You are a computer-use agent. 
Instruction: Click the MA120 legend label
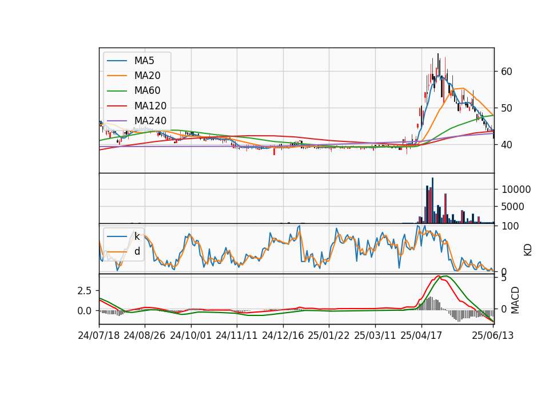point(150,106)
